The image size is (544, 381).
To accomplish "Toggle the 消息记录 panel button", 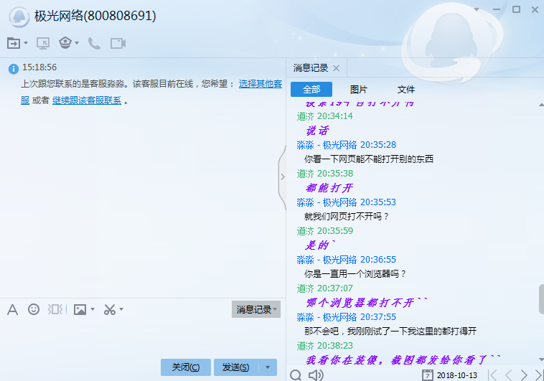I will (x=256, y=309).
